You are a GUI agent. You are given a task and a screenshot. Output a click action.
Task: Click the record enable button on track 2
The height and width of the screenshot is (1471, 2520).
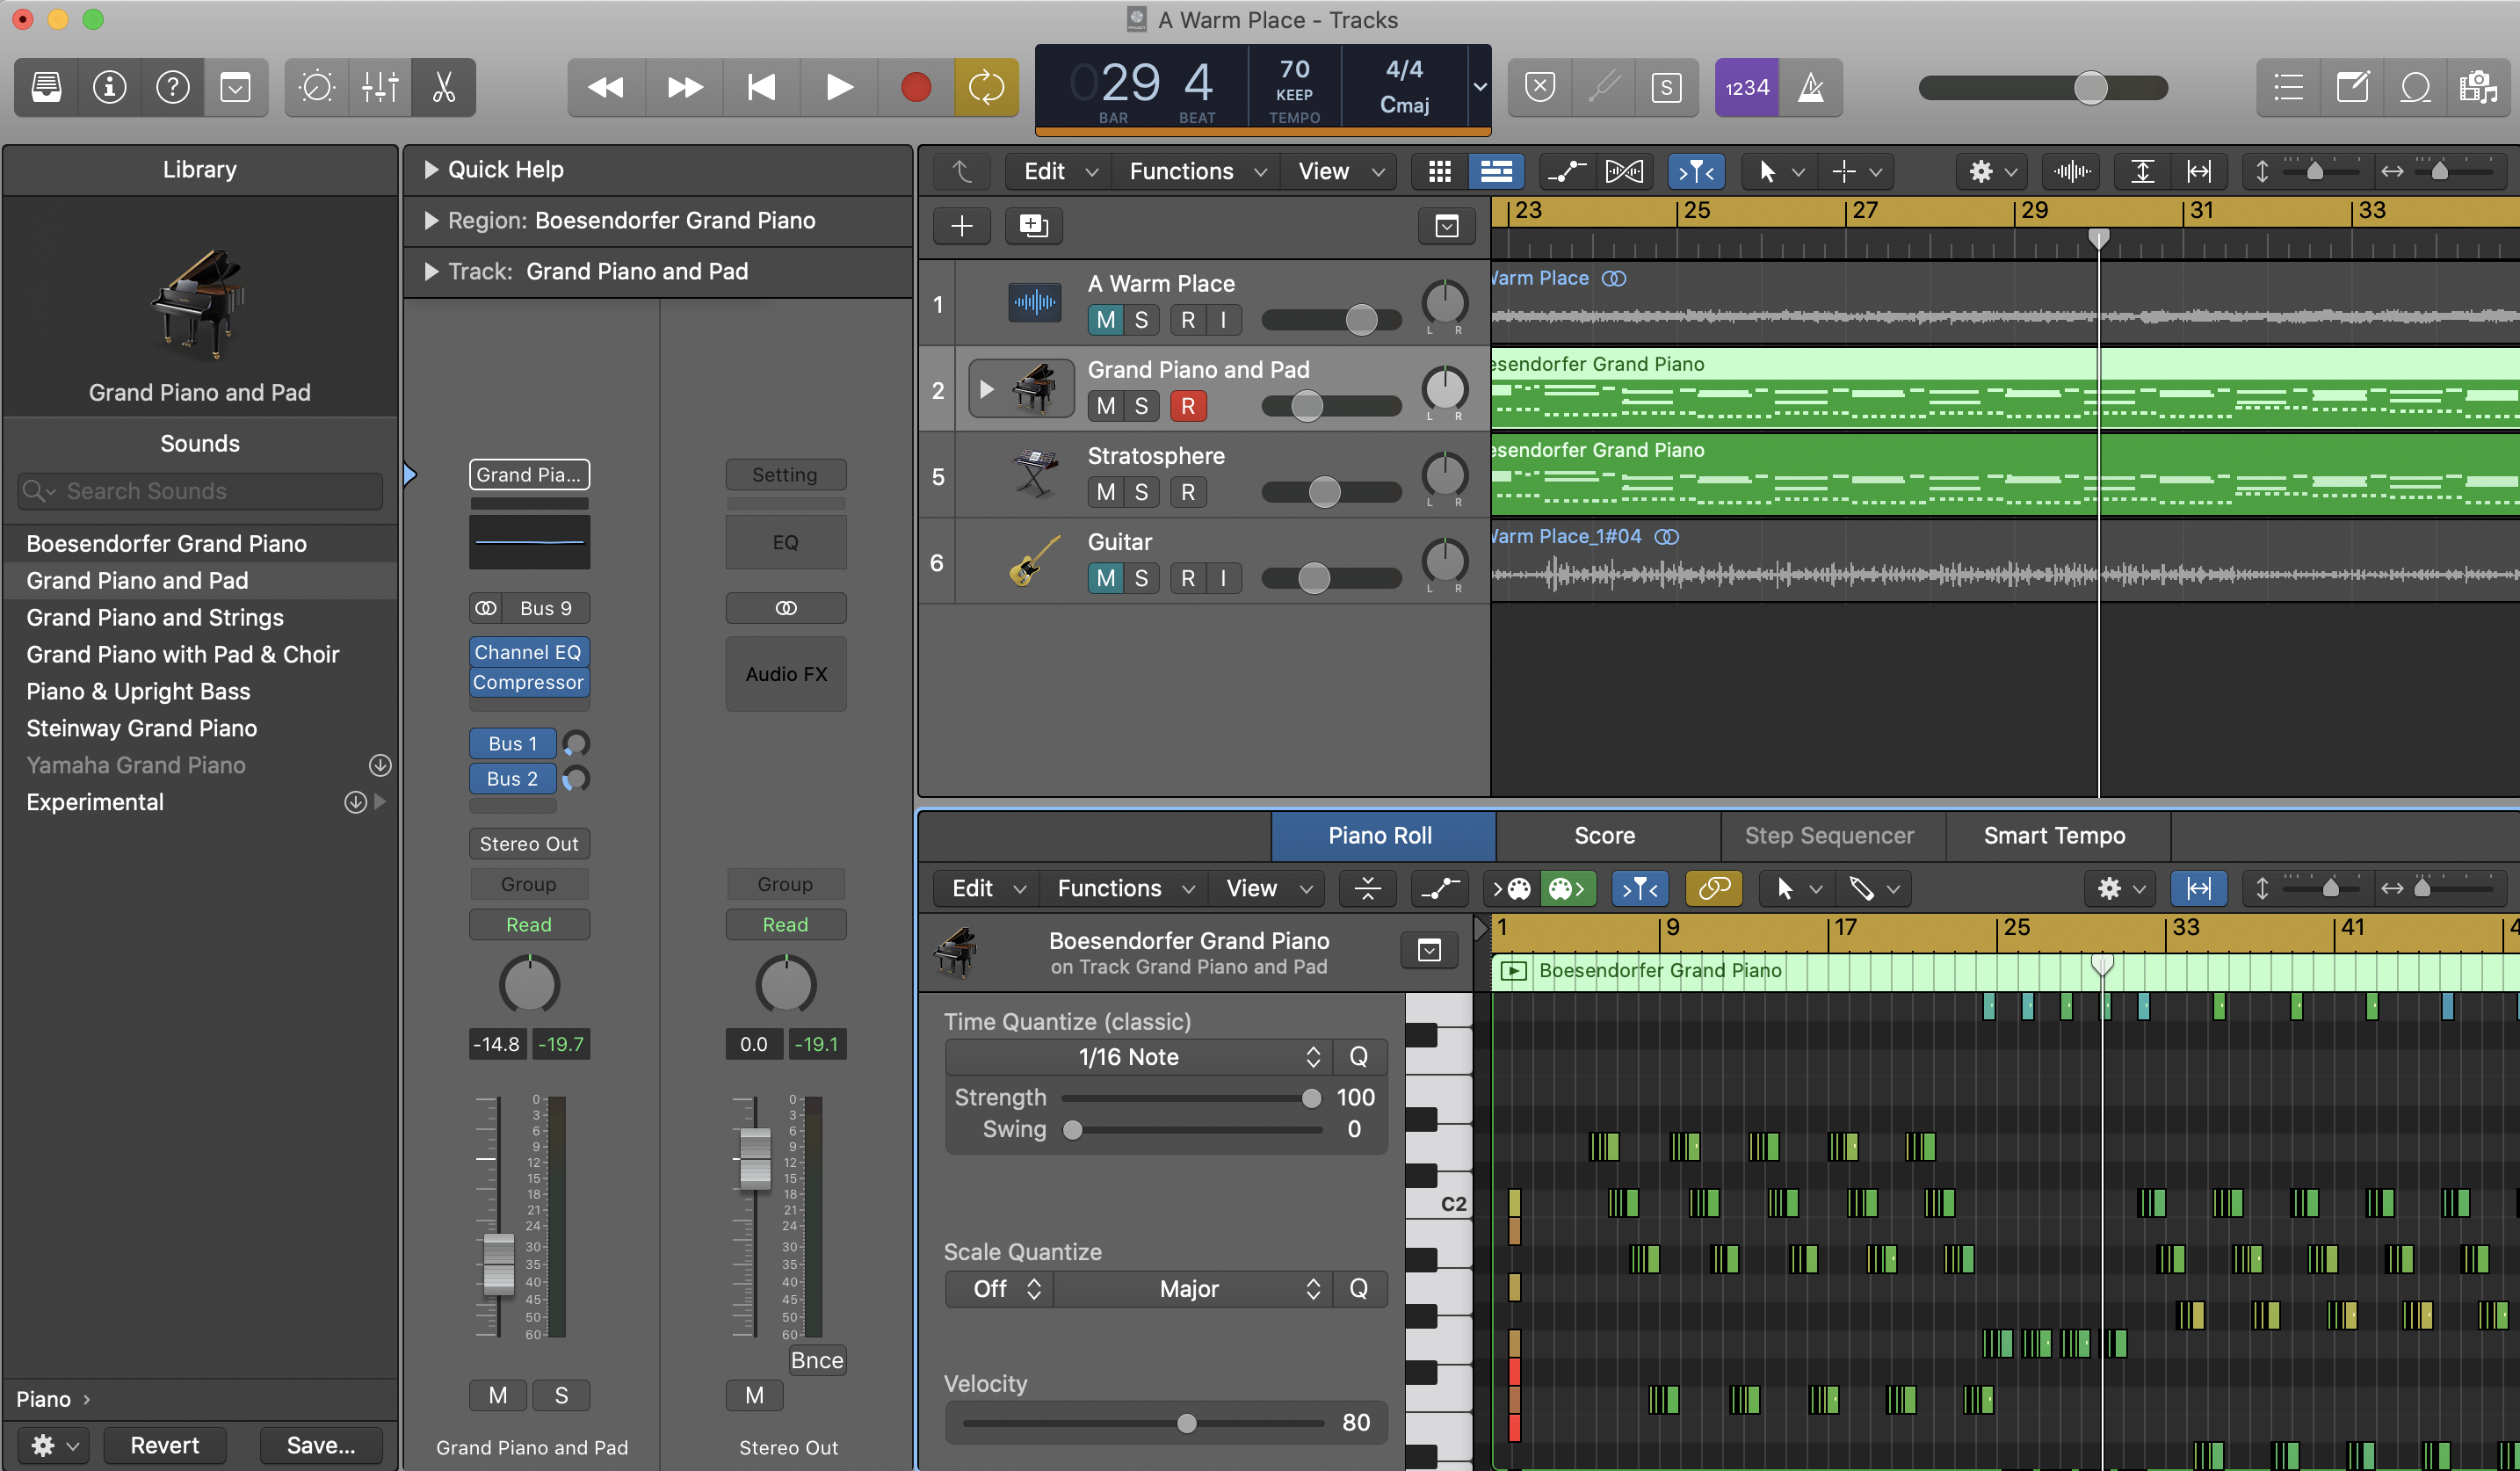coord(1187,404)
